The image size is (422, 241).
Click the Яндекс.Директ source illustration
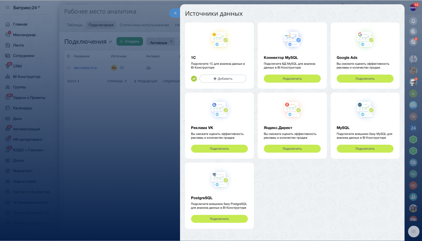click(x=292, y=109)
